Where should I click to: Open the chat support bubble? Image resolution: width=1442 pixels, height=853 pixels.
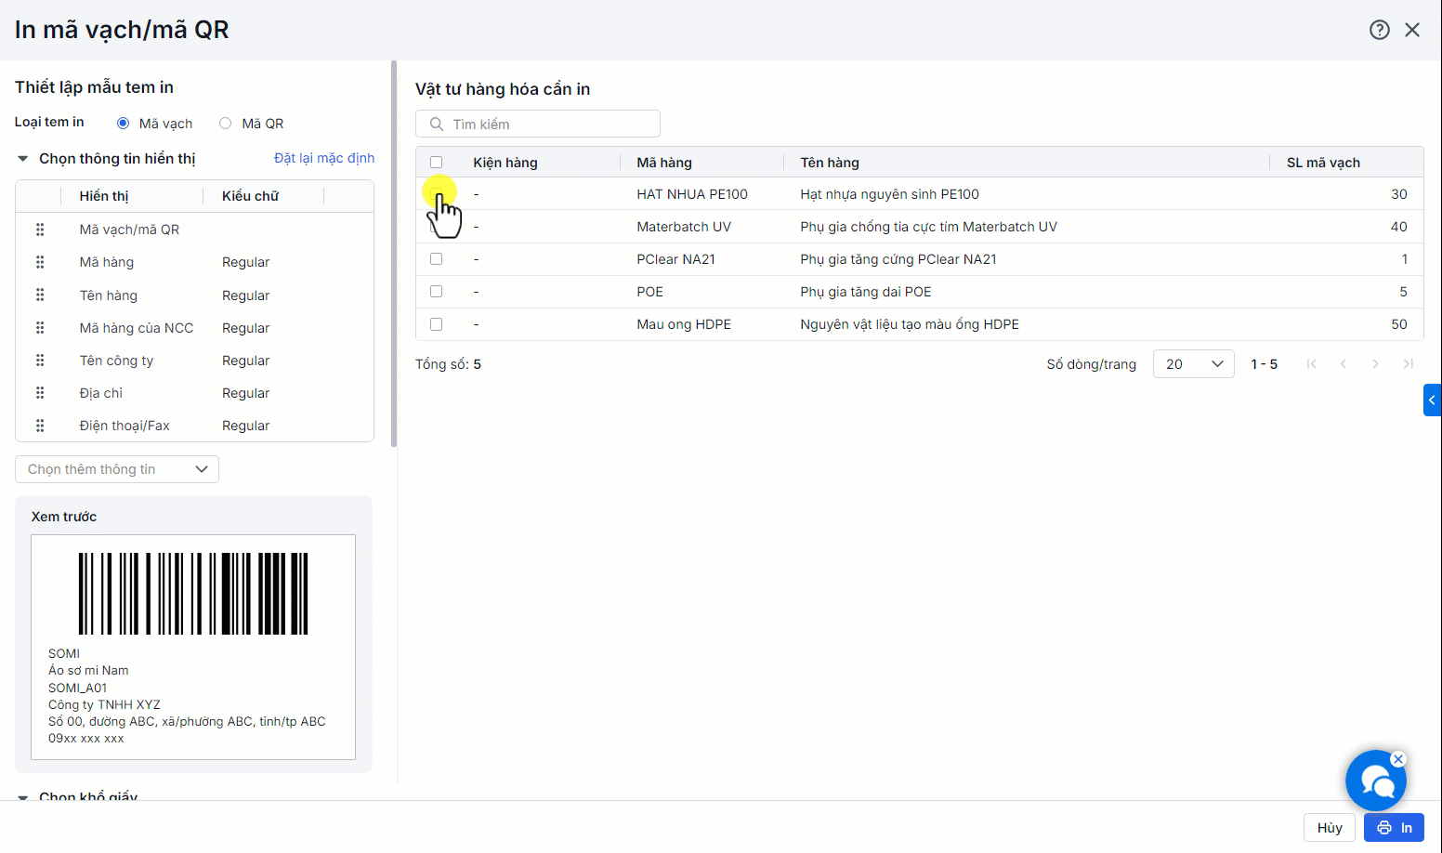[1375, 781]
